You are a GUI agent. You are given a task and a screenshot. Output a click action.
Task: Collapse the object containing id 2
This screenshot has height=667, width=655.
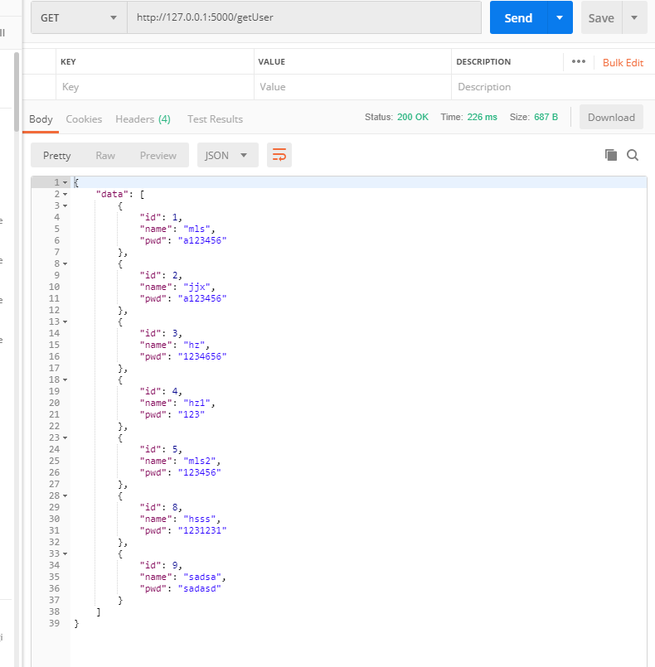pos(65,263)
